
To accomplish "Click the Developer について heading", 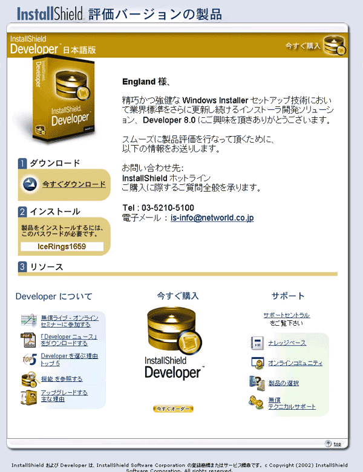I will 54,297.
